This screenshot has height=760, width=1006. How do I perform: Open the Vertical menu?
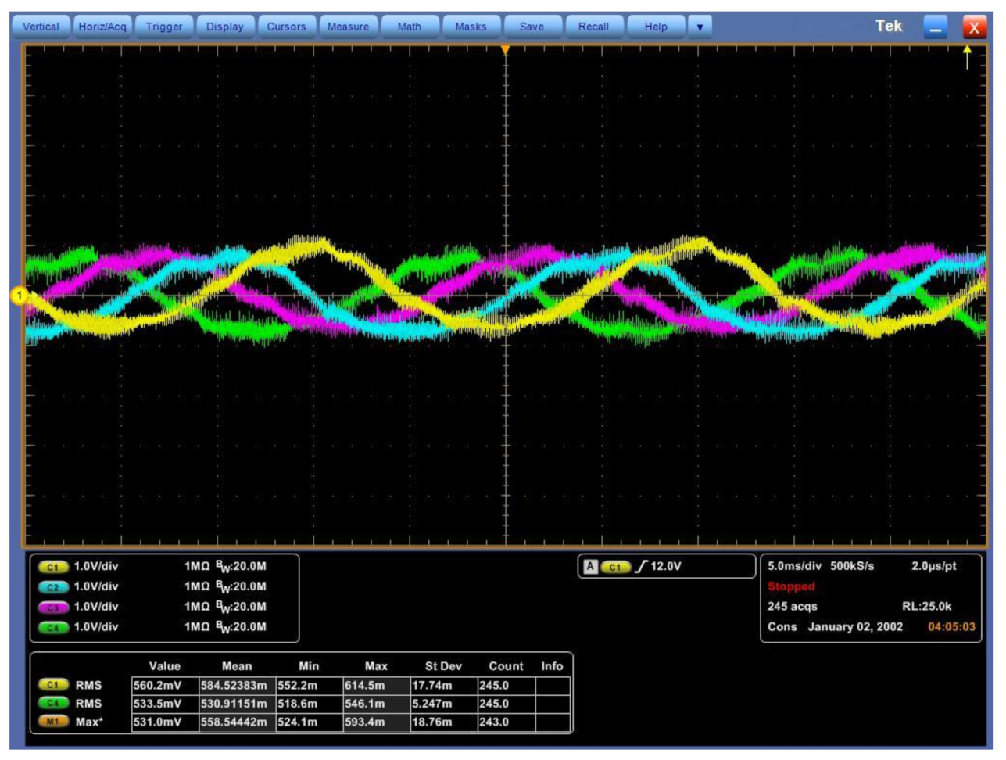pos(41,27)
